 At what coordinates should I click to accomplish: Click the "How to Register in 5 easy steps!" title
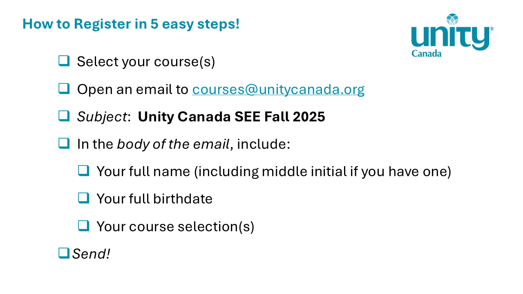click(131, 24)
